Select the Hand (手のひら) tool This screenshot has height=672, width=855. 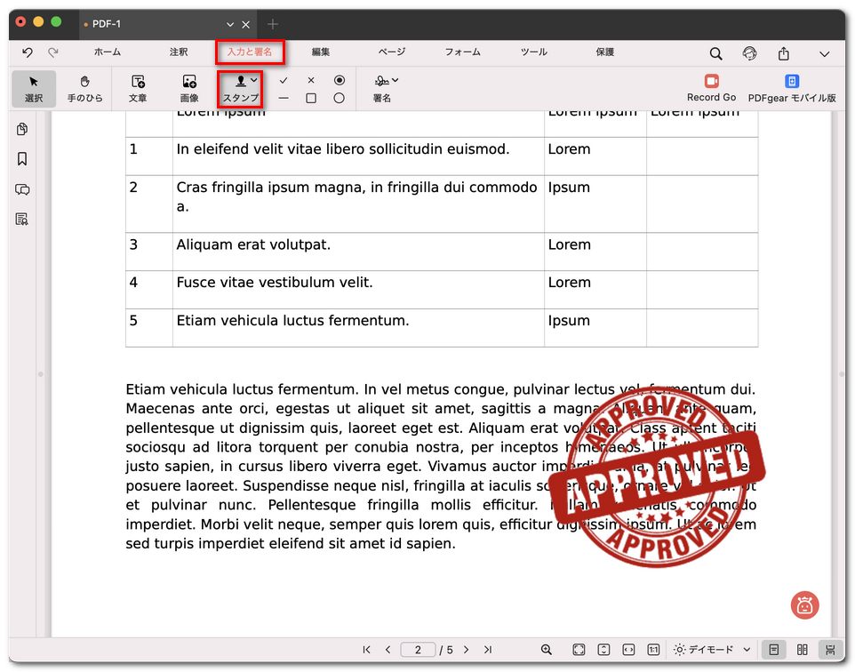click(84, 88)
